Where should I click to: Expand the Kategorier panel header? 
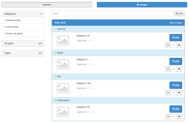pyautogui.click(x=23, y=14)
